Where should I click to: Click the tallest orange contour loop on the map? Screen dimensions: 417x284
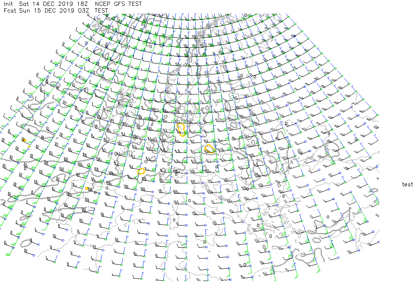pyautogui.click(x=181, y=130)
